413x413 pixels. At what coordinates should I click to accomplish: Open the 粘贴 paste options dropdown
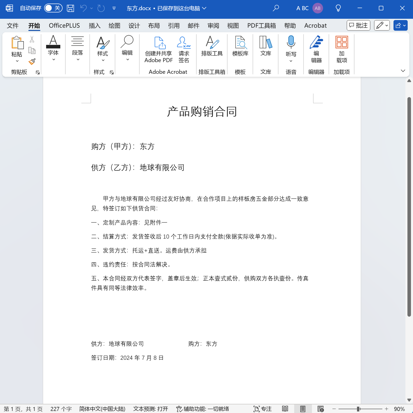[x=17, y=61]
